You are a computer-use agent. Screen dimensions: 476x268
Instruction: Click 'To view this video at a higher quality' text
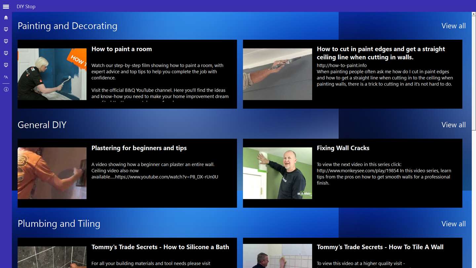coord(361,264)
